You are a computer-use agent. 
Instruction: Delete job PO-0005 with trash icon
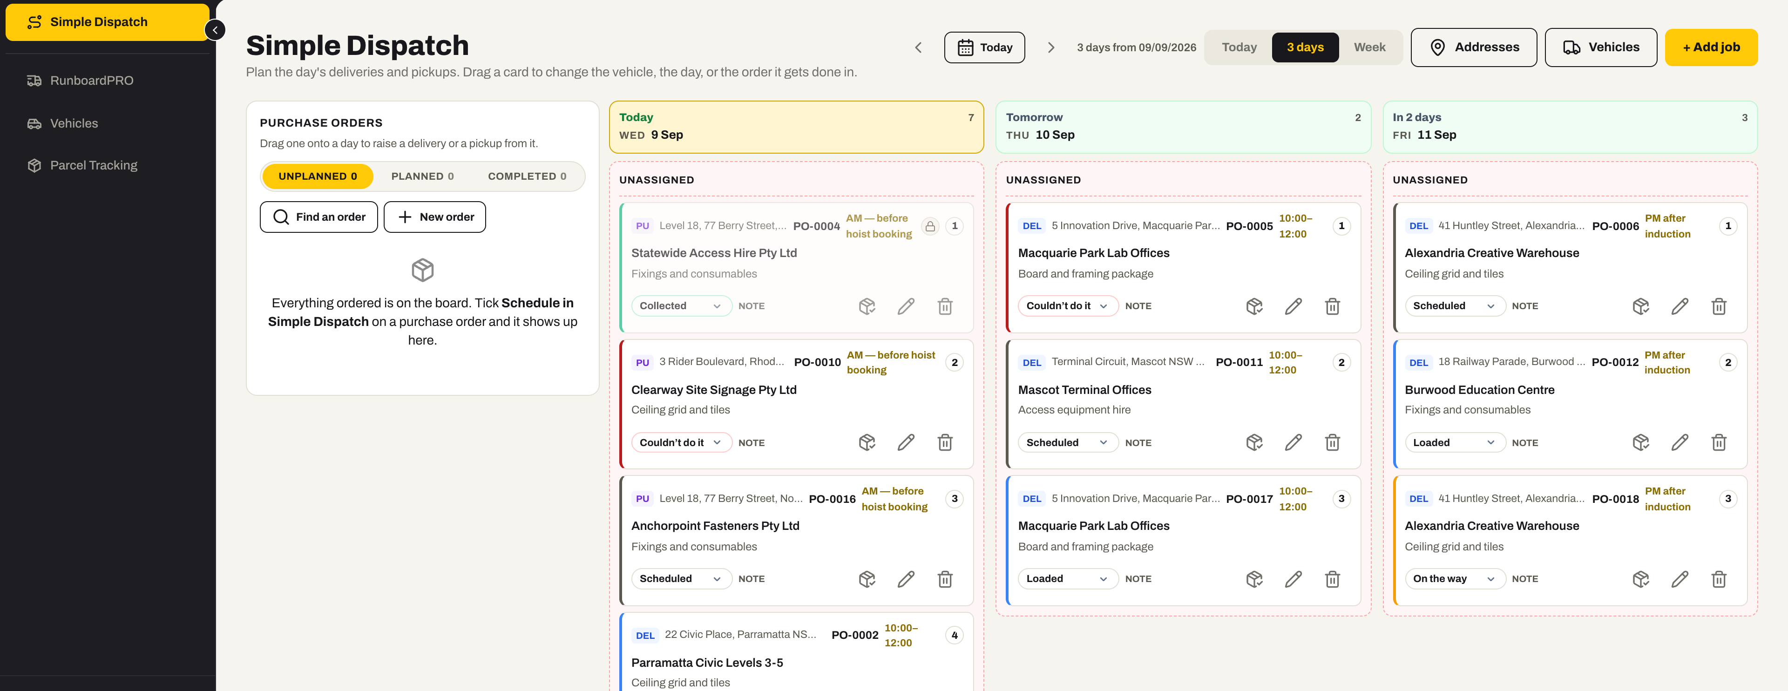[x=1332, y=306]
